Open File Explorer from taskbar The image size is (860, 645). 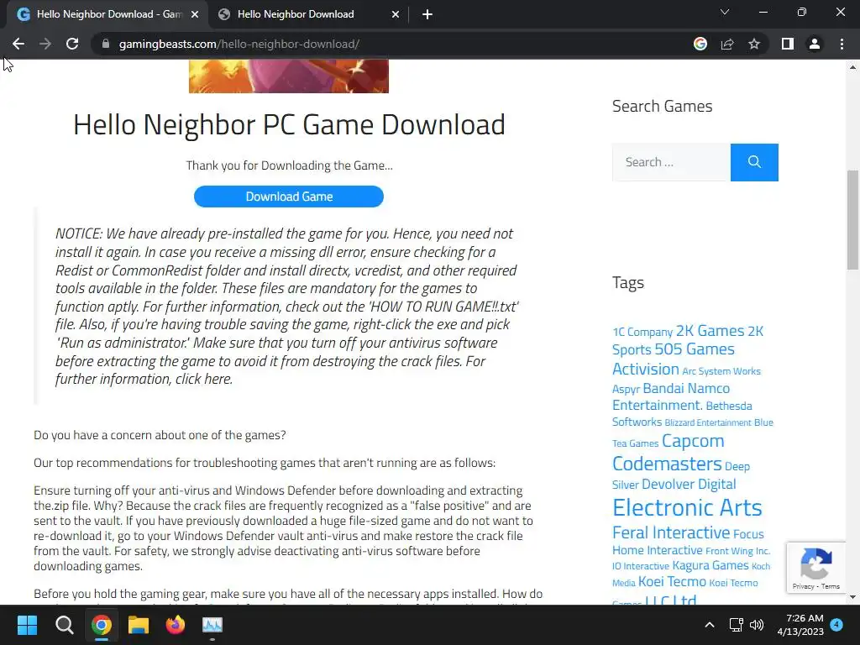pos(139,625)
